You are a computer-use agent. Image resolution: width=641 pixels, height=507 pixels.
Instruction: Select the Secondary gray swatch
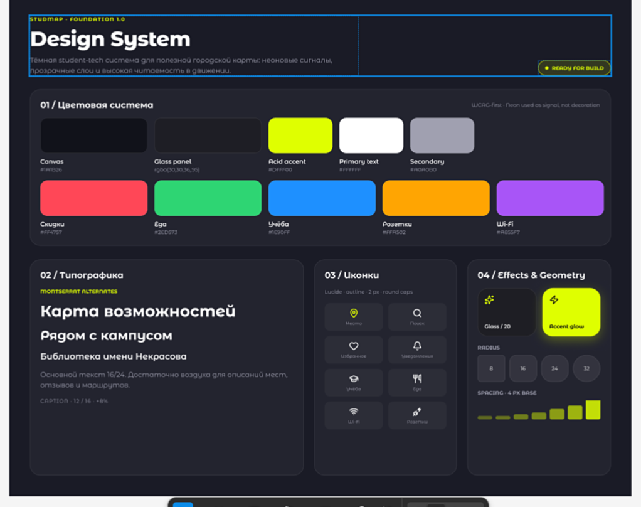[x=442, y=136]
